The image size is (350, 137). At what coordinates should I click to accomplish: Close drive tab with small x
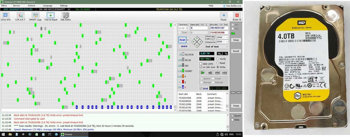(69, 9)
